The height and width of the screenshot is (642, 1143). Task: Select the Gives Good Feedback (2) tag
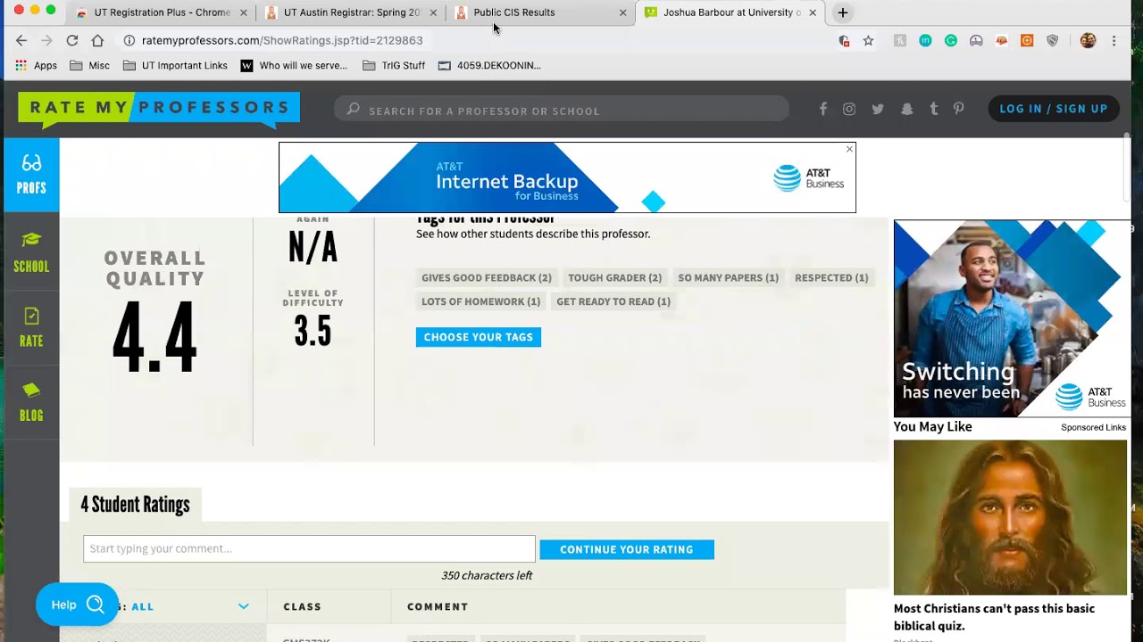point(487,277)
